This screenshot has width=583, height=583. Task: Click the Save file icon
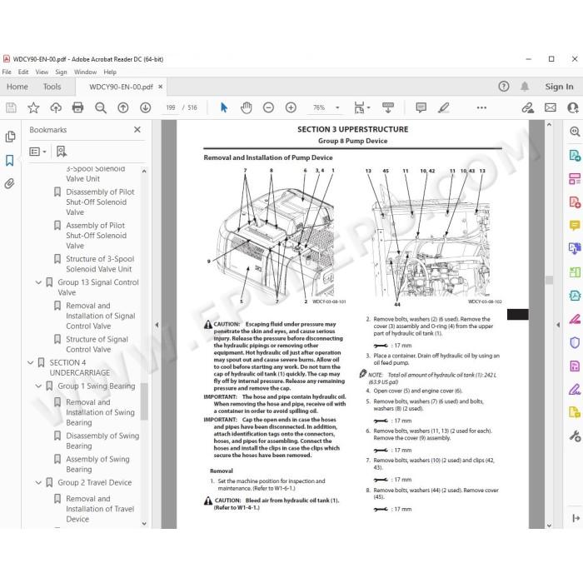pos(11,107)
